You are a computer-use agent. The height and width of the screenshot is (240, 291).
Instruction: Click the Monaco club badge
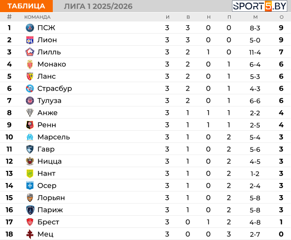click(30, 64)
